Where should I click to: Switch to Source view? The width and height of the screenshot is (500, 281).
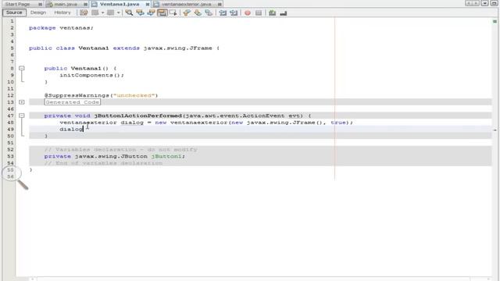coord(14,12)
